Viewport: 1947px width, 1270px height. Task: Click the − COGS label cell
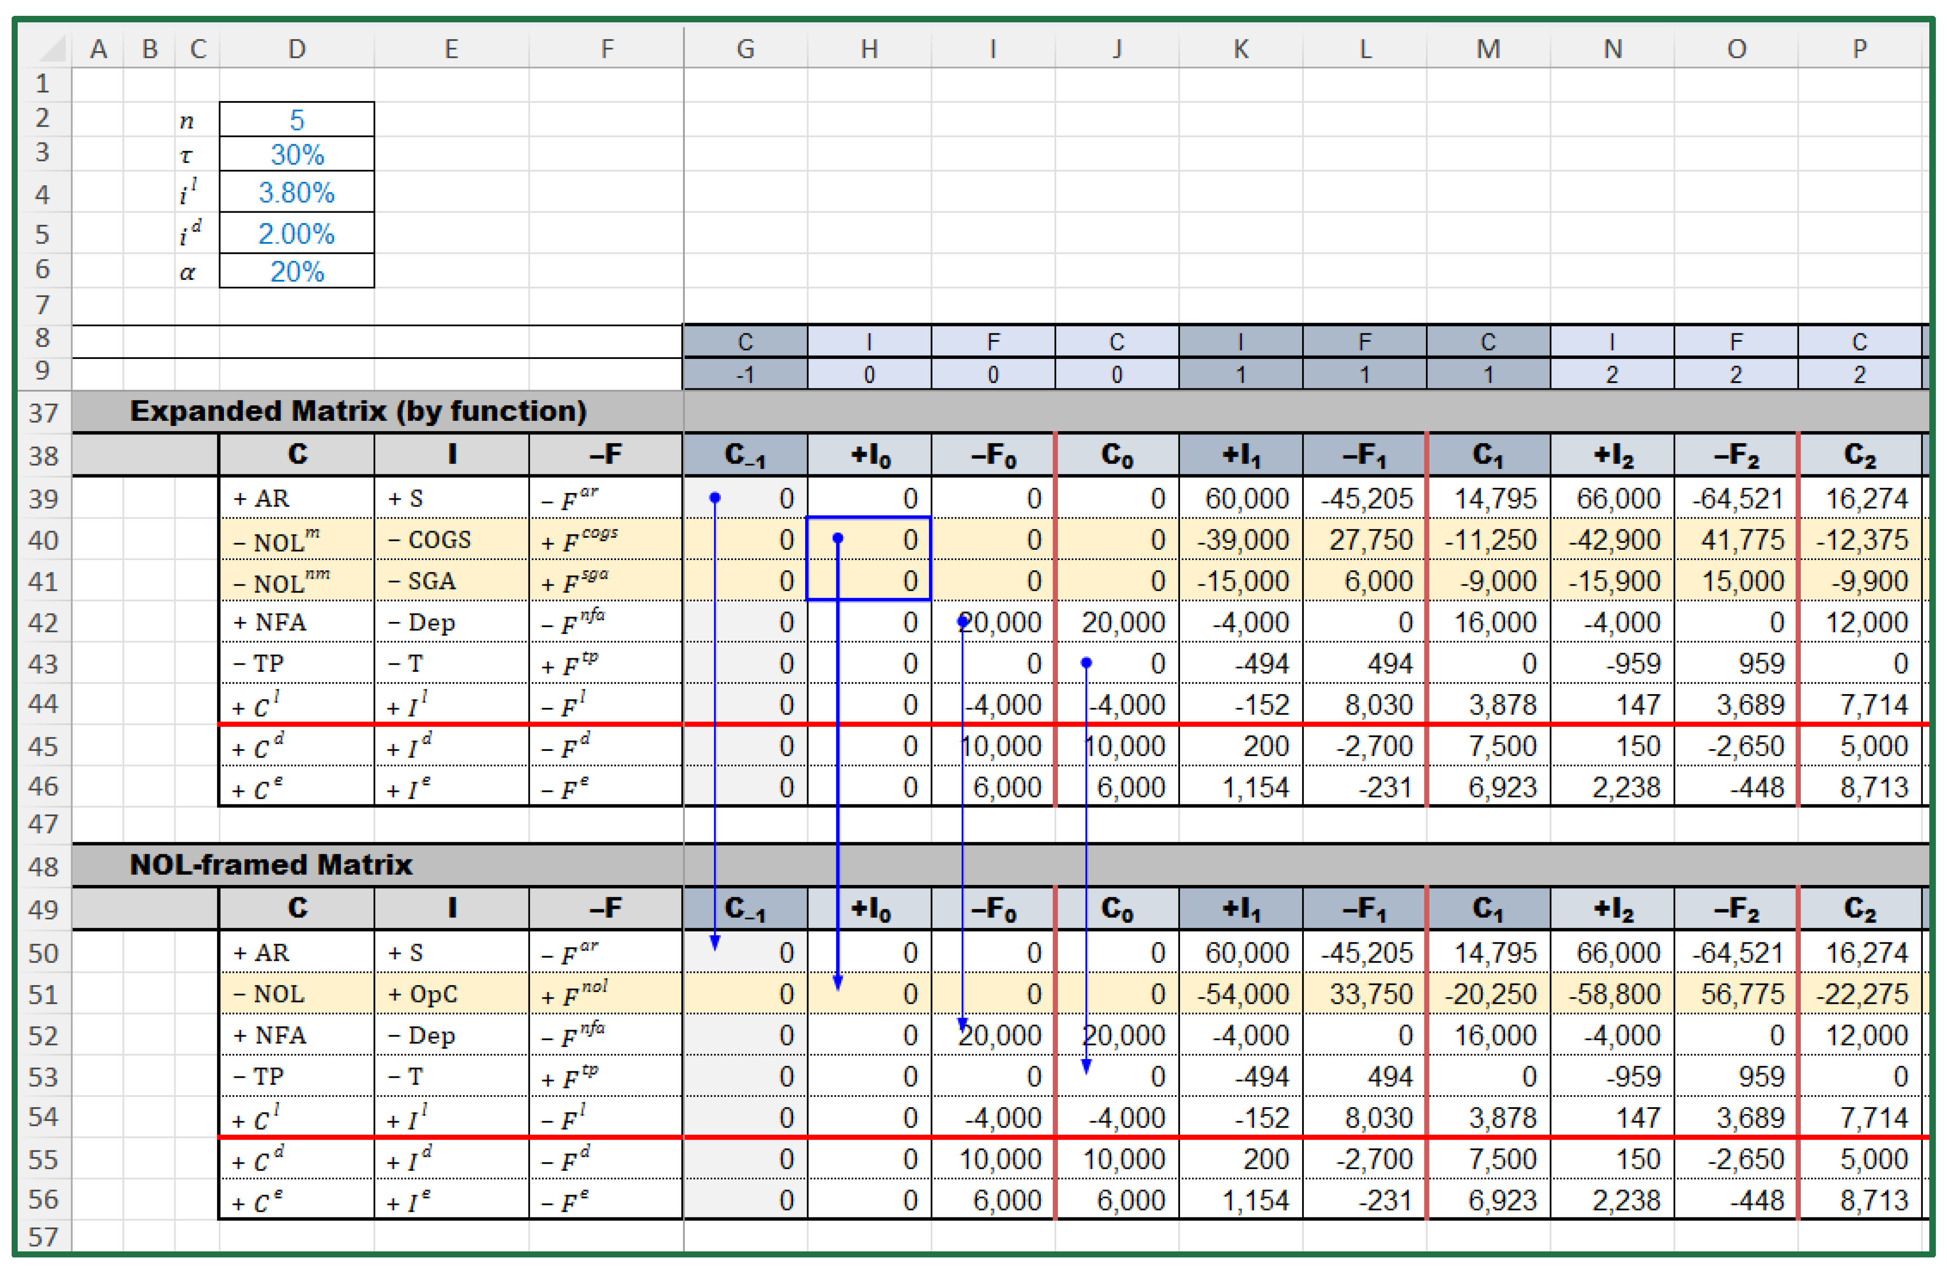pyautogui.click(x=451, y=540)
